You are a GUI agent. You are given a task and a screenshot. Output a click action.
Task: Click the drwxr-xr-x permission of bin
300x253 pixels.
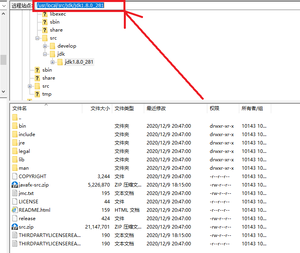pyautogui.click(x=222, y=126)
